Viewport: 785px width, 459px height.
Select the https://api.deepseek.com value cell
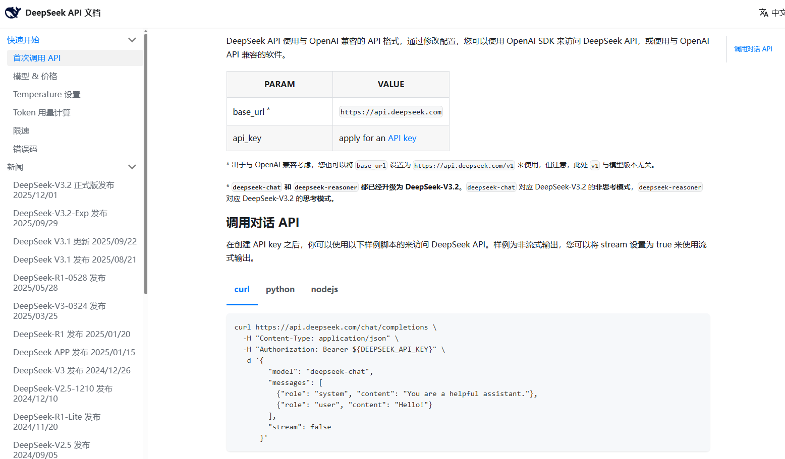pos(391,112)
